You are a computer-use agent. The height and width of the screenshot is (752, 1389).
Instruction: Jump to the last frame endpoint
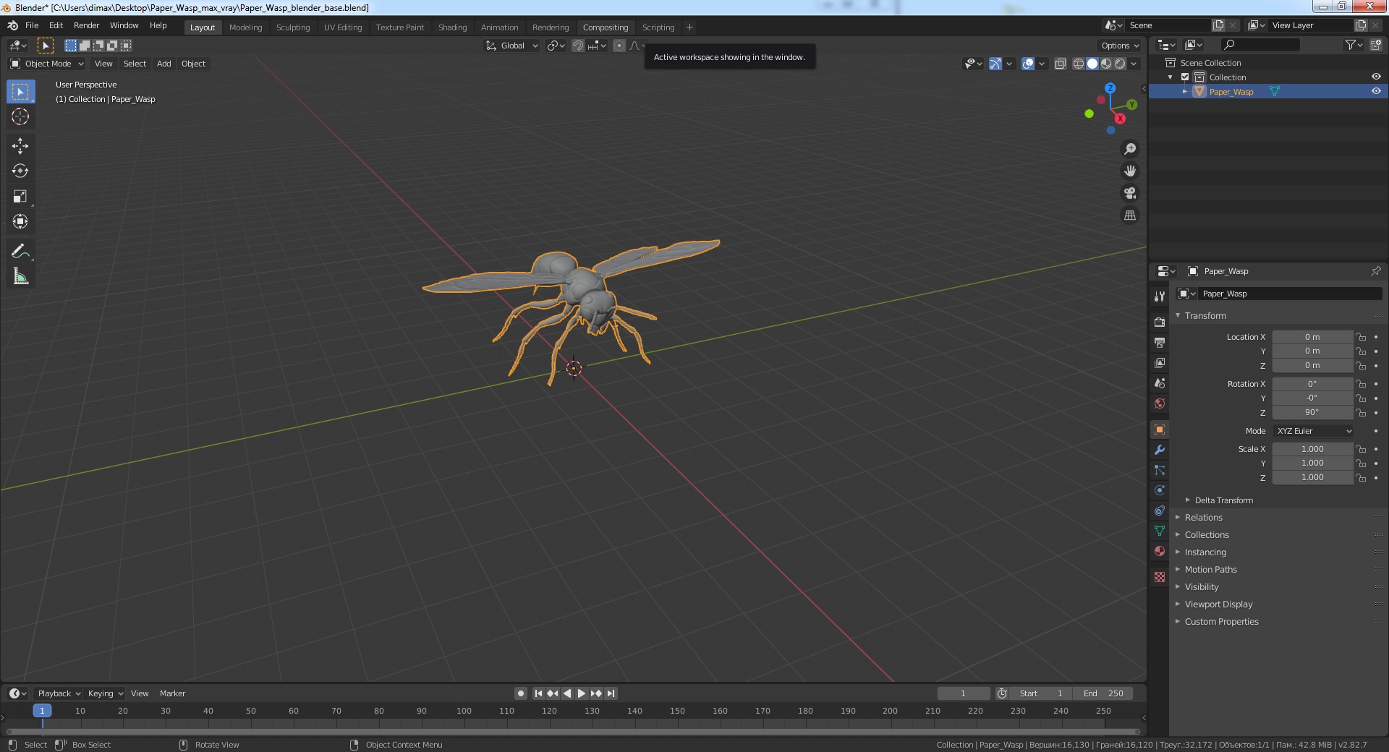[x=611, y=693]
